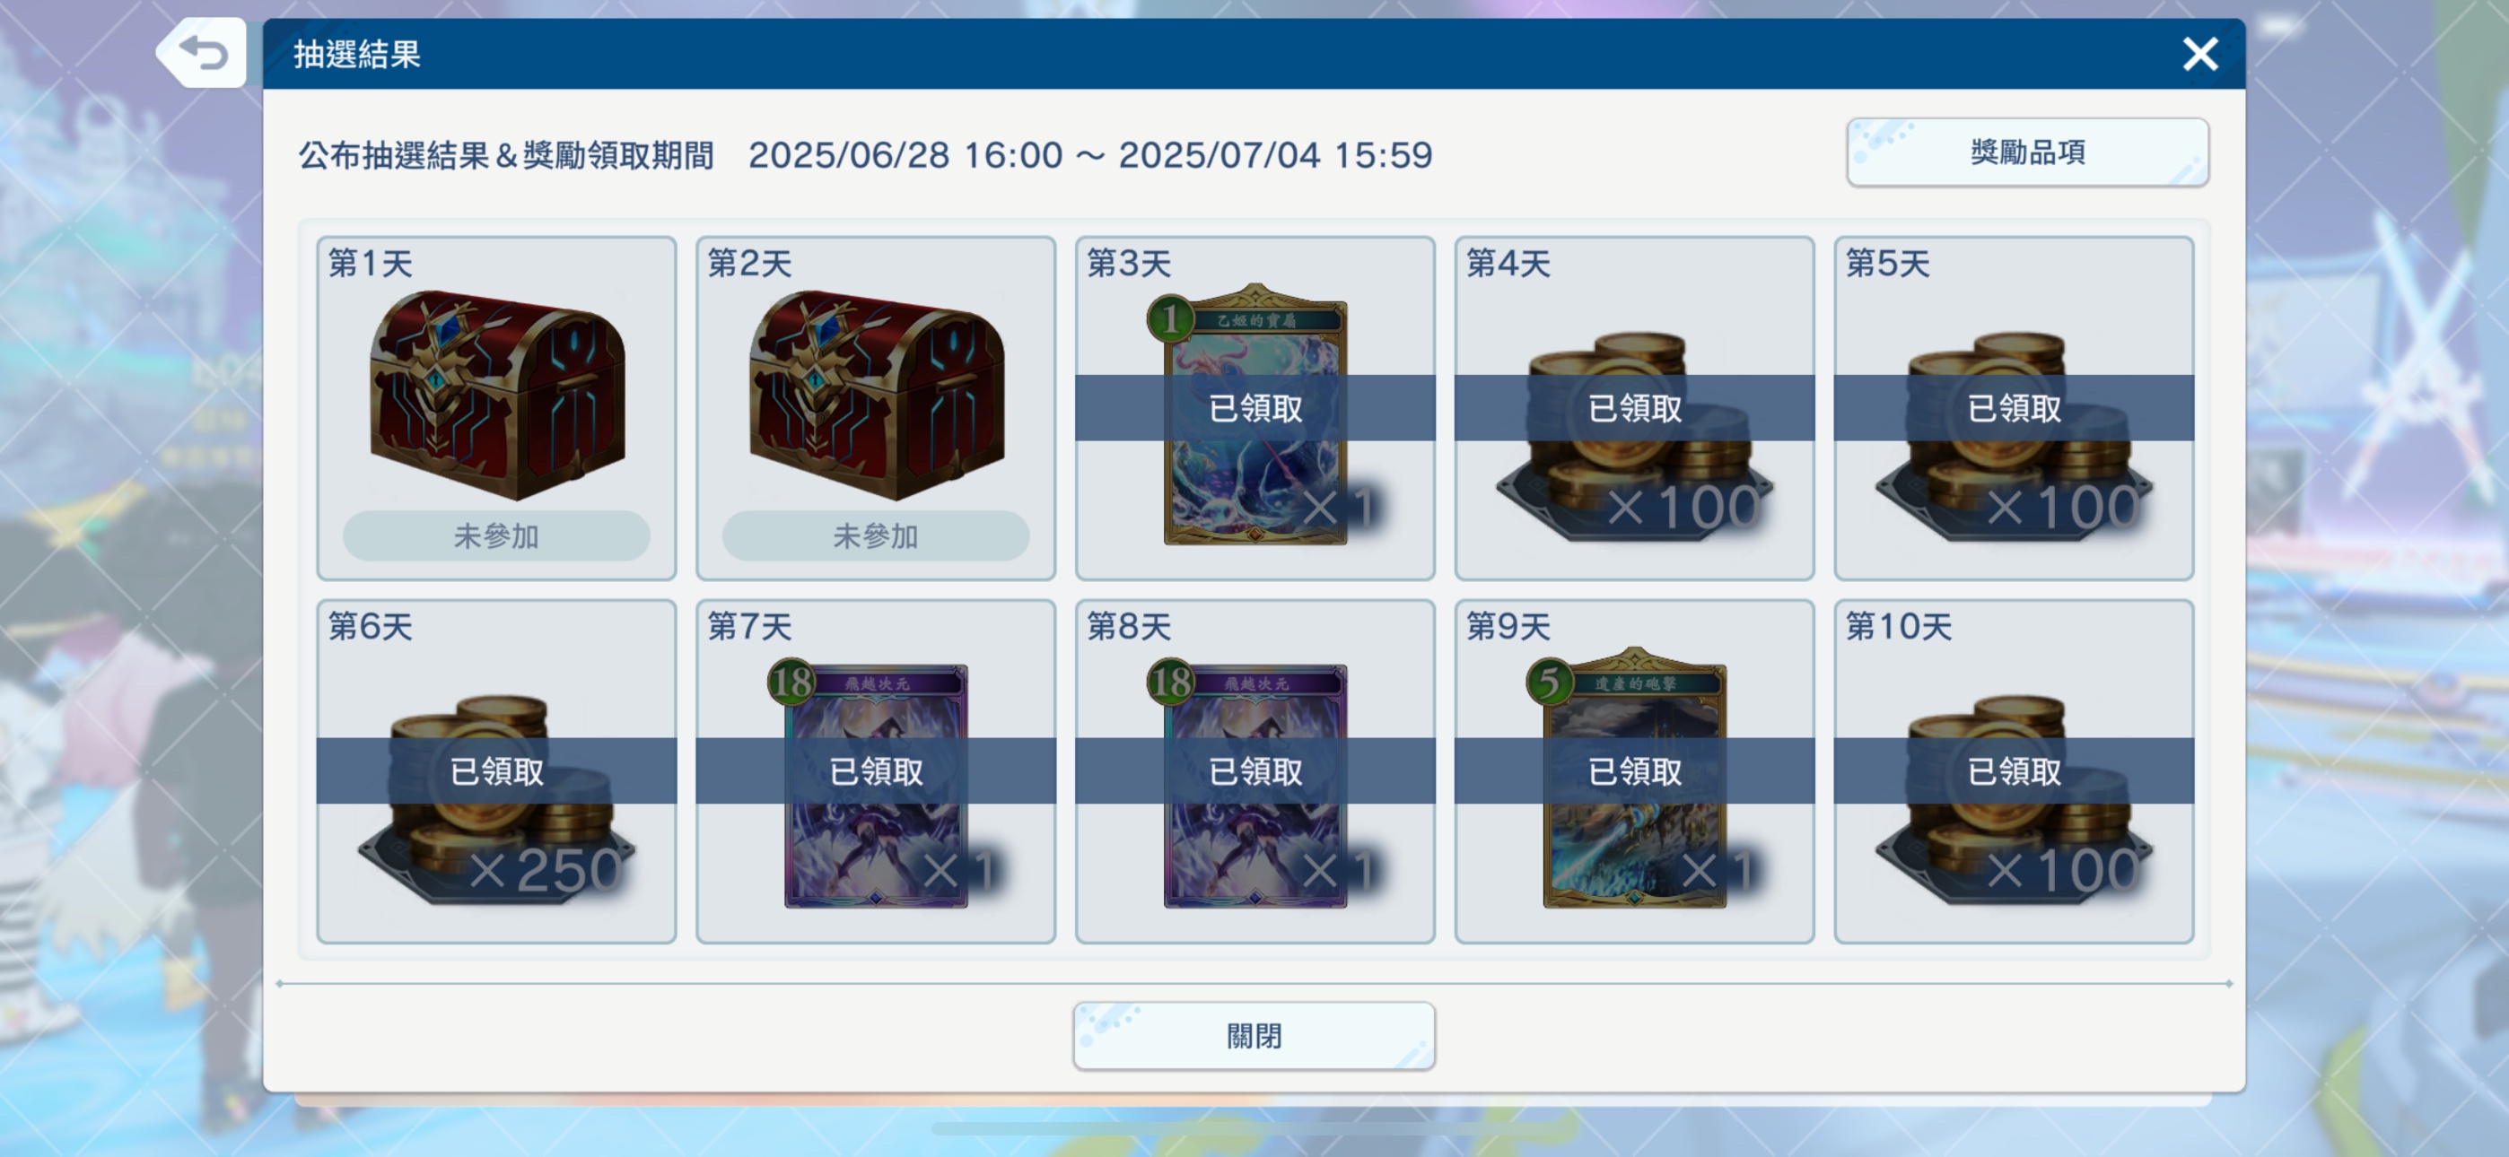Click the 關閉 button
Screen dimensions: 2509x1157
click(1254, 1035)
